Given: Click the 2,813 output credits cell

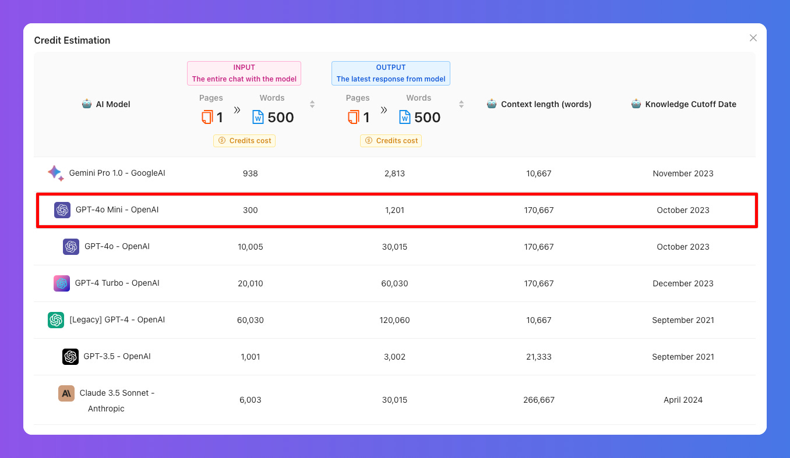Looking at the screenshot, I should [394, 173].
